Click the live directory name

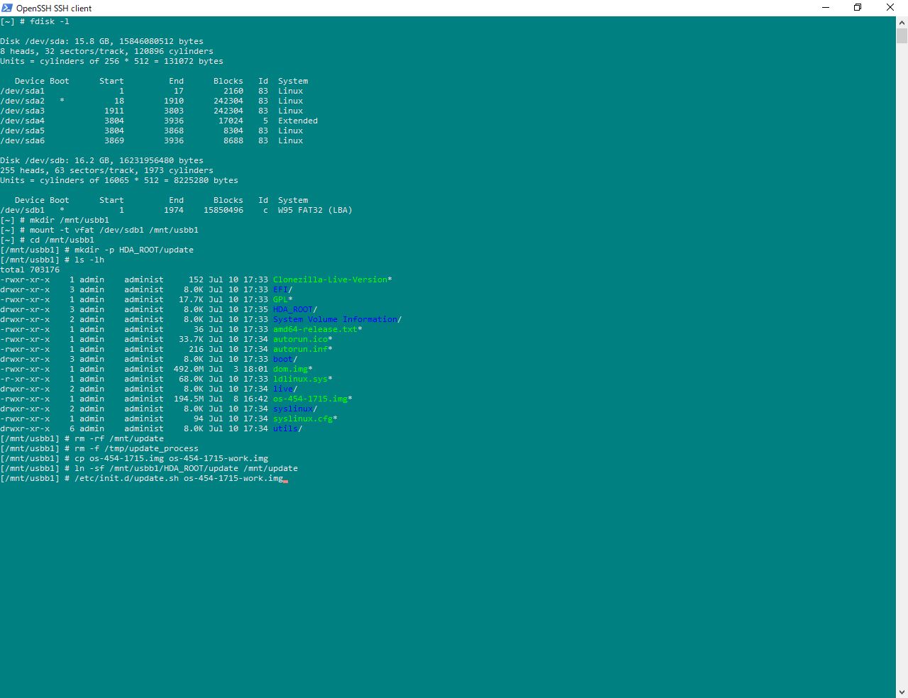click(283, 389)
